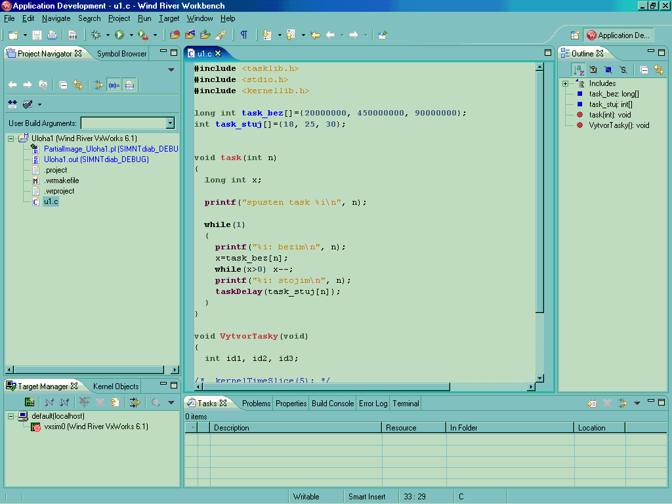Click the Open Perspective icon
The image size is (672, 504).
pos(575,35)
